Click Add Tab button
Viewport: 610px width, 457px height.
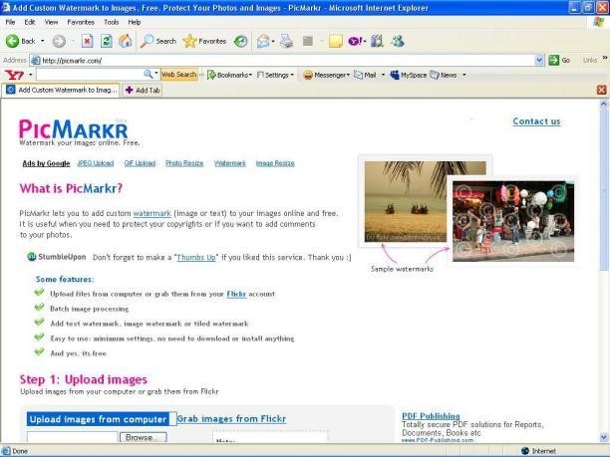pos(143,90)
